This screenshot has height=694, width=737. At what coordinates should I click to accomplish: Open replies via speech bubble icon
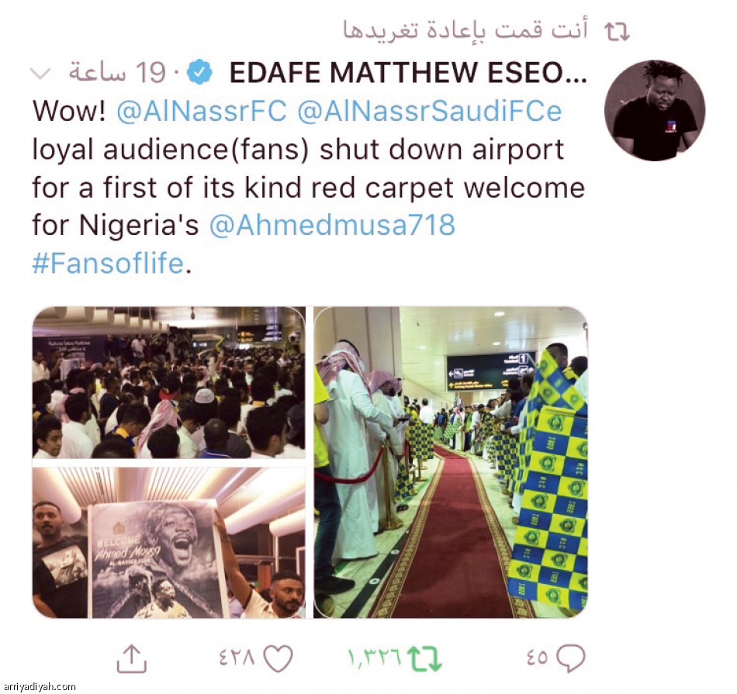tap(570, 658)
